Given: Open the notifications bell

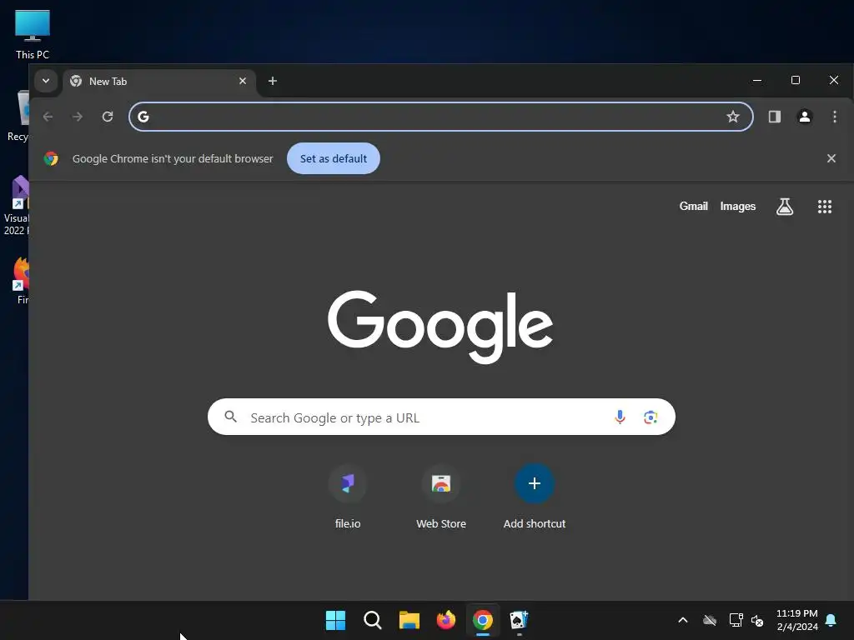Looking at the screenshot, I should click(831, 620).
